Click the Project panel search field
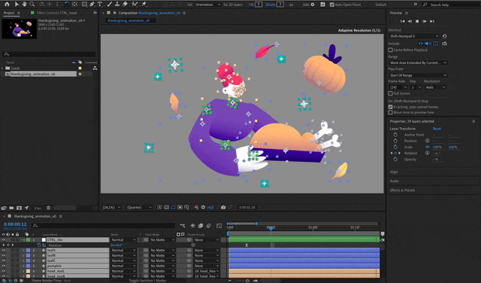The width and height of the screenshot is (481, 283). pyautogui.click(x=49, y=54)
